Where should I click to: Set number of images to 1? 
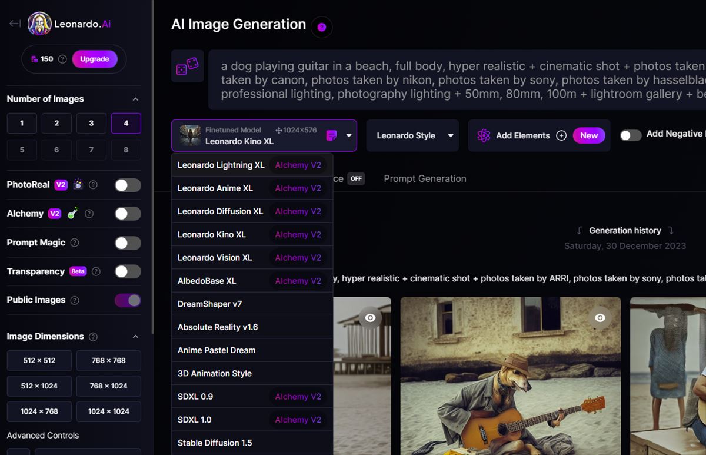[22, 123]
